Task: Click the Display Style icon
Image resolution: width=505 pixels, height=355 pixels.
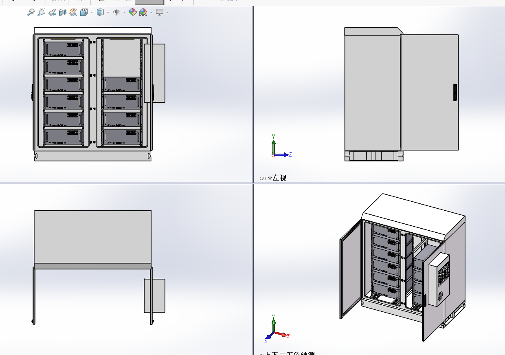Action: coord(101,12)
